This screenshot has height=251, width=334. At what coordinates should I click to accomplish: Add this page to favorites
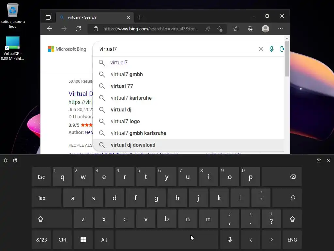pyautogui.click(x=220, y=29)
